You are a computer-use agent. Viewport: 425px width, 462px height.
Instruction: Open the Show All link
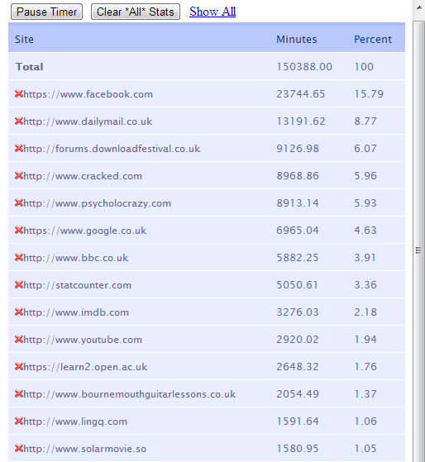tap(212, 12)
